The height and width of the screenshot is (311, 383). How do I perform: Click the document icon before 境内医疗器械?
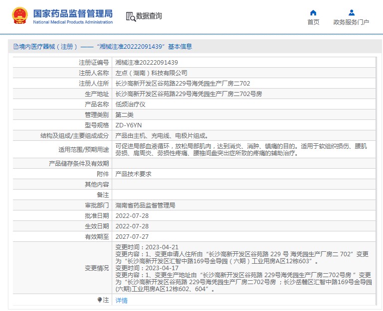click(16, 47)
